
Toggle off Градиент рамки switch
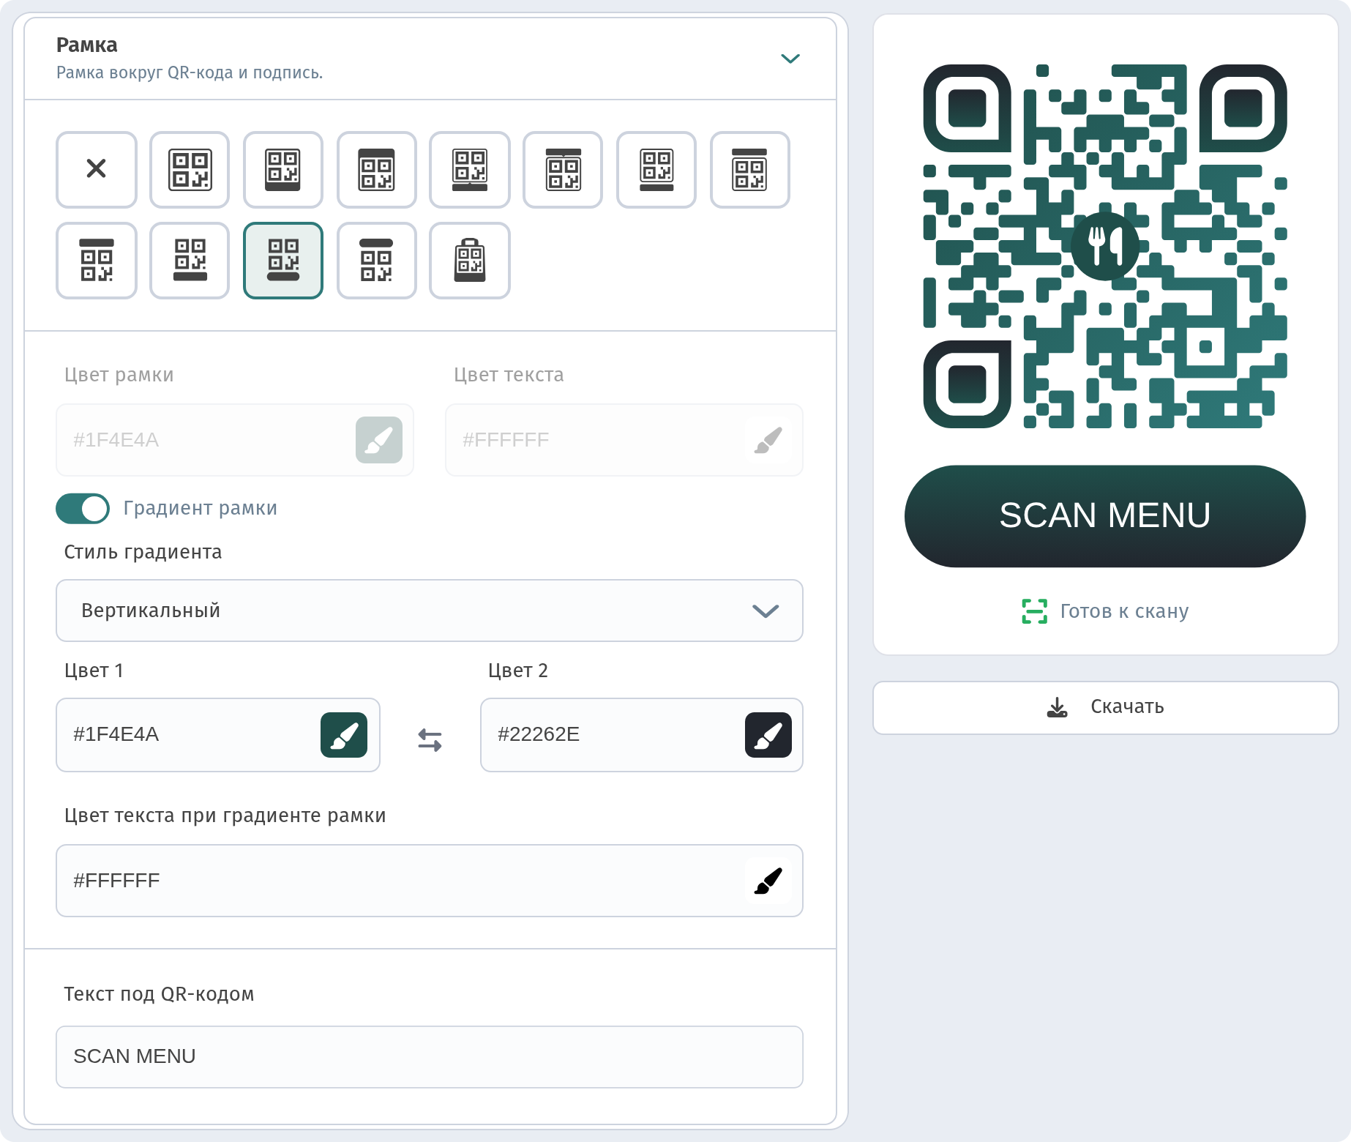[x=83, y=509]
